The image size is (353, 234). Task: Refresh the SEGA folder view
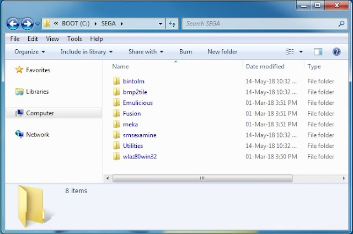pyautogui.click(x=172, y=24)
